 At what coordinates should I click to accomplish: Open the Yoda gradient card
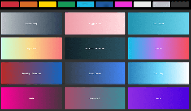31,98
